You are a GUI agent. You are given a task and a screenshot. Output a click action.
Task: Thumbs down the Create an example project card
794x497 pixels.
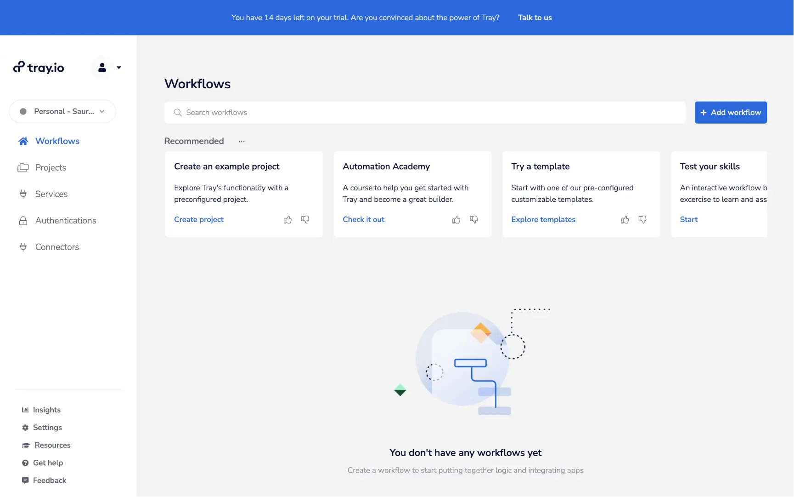[305, 220]
